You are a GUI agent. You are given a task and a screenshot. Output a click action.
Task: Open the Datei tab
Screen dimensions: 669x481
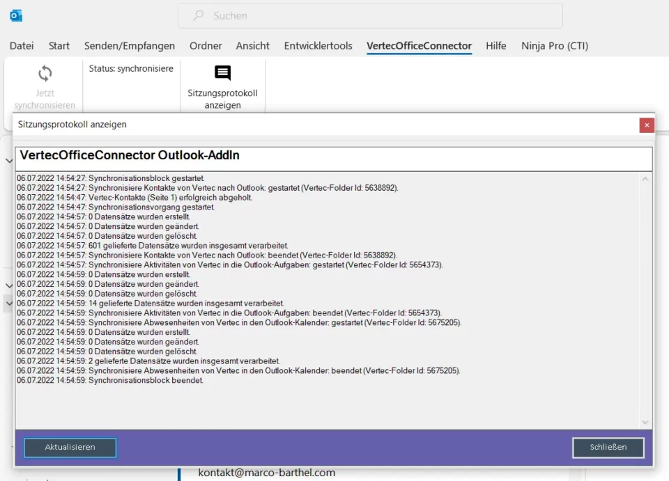click(x=22, y=45)
